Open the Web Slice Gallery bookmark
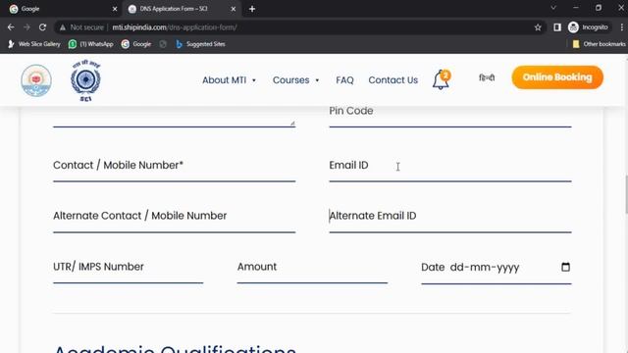Viewport: 628px width, 353px height. (x=34, y=44)
